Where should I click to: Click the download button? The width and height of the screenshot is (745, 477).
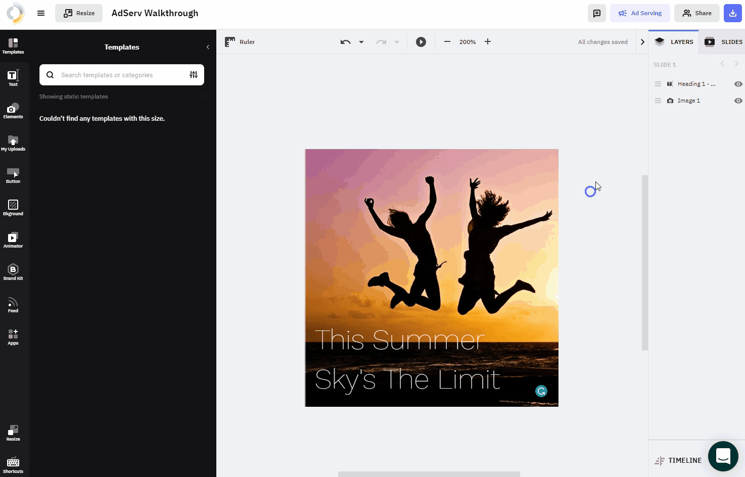click(733, 13)
